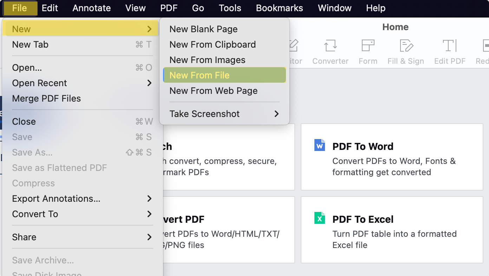This screenshot has height=276, width=489.
Task: Choose Merge PDF Files
Action: coord(83,98)
